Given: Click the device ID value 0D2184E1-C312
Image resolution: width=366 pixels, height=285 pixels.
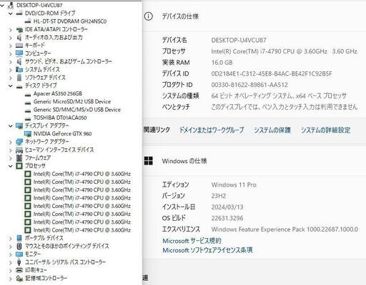Looking at the screenshot, I should tap(272, 73).
